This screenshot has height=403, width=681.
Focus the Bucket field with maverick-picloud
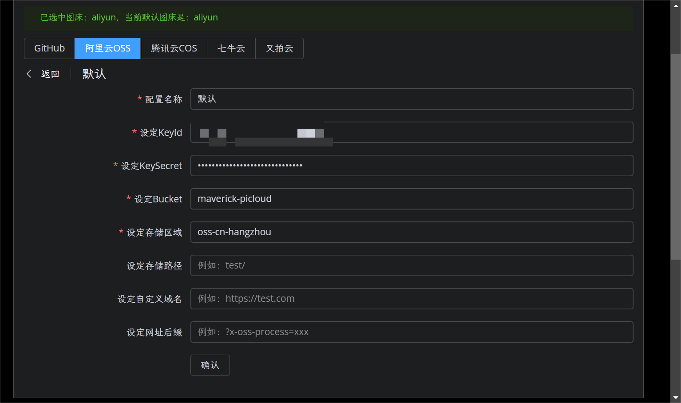point(412,199)
